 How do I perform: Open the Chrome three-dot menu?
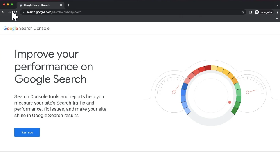[x=277, y=12]
